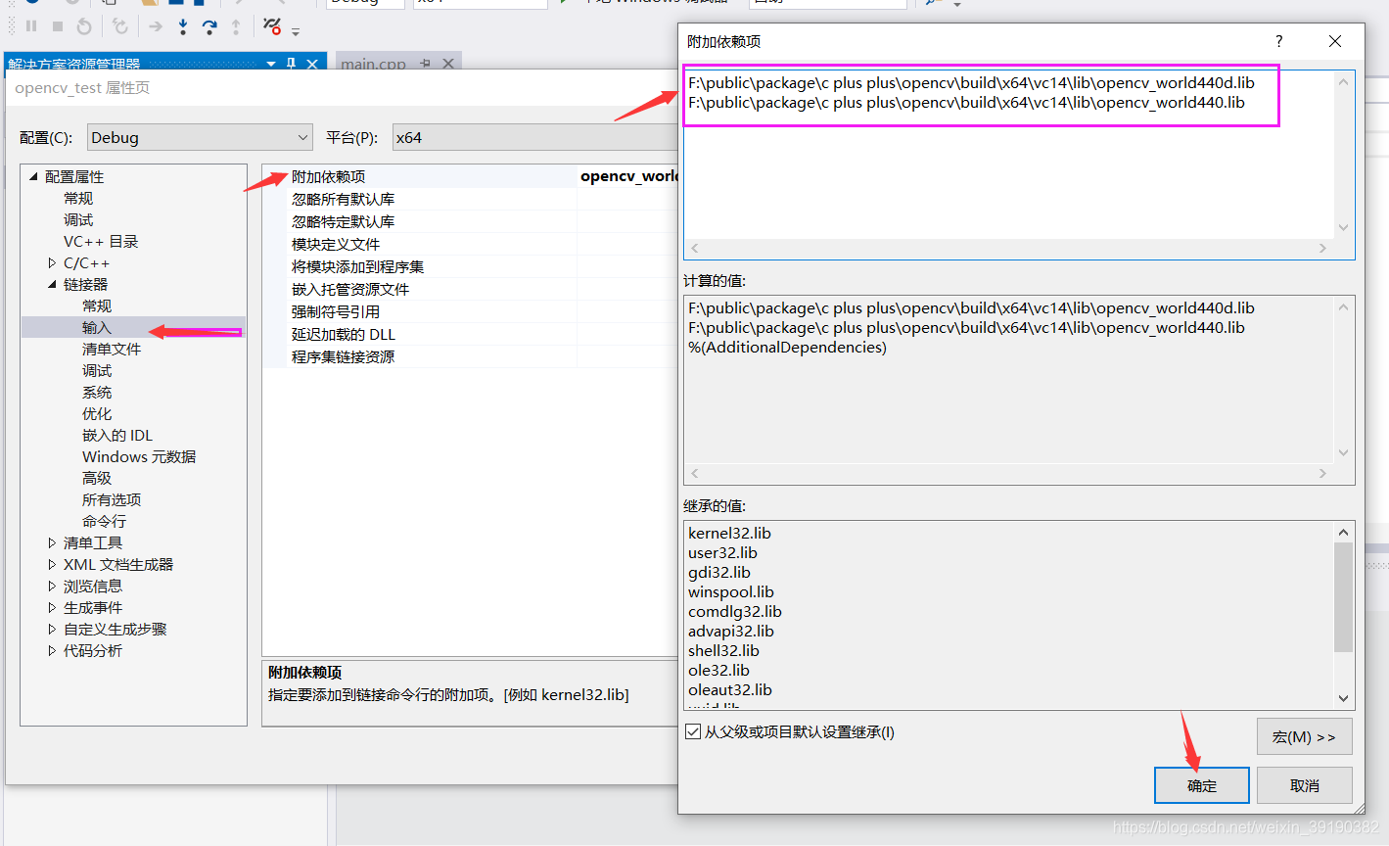The width and height of the screenshot is (1389, 846).
Task: Select 所有选项 tree item
Action: coord(112,499)
